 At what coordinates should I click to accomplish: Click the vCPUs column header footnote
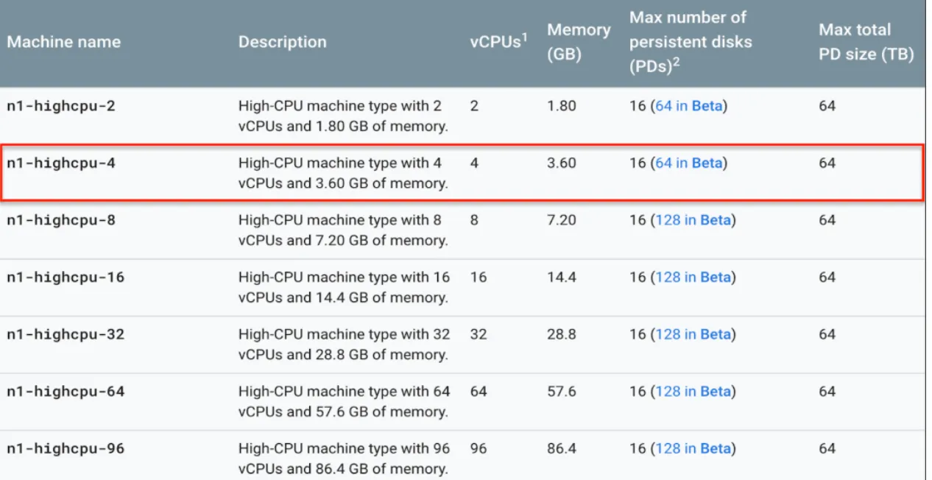coord(525,37)
